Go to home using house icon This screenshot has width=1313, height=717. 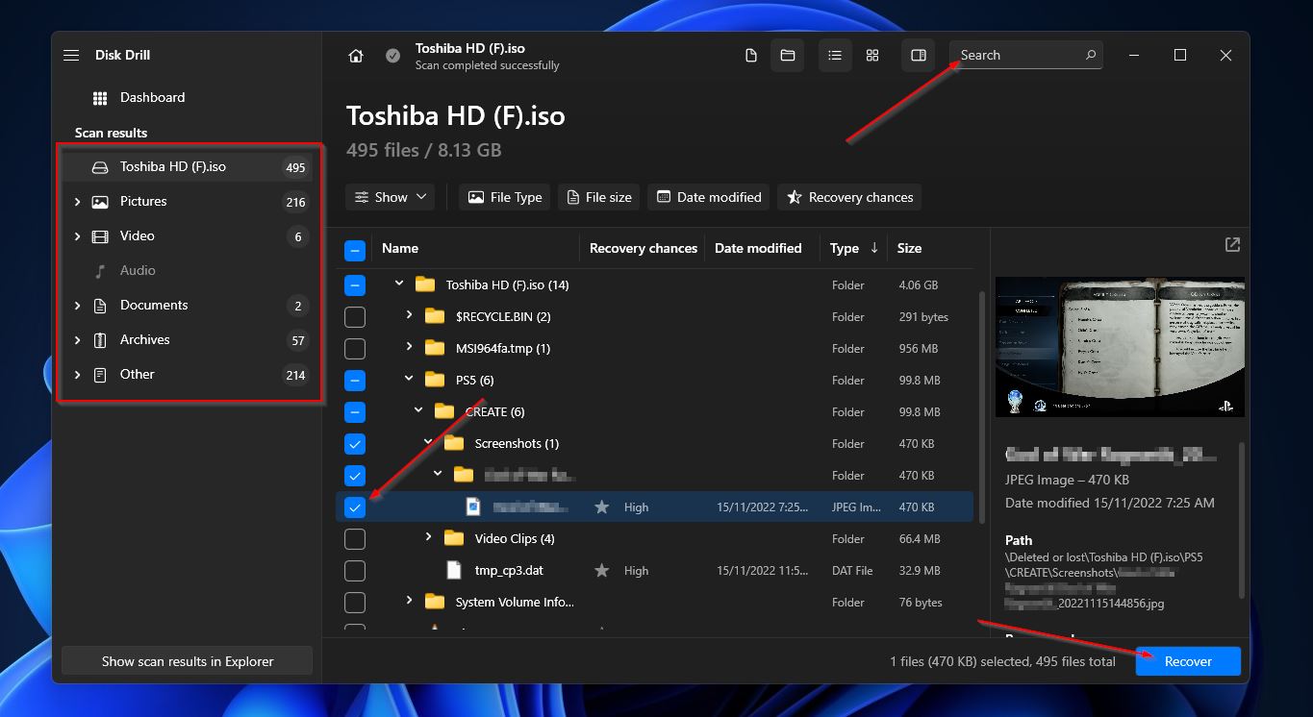click(356, 56)
